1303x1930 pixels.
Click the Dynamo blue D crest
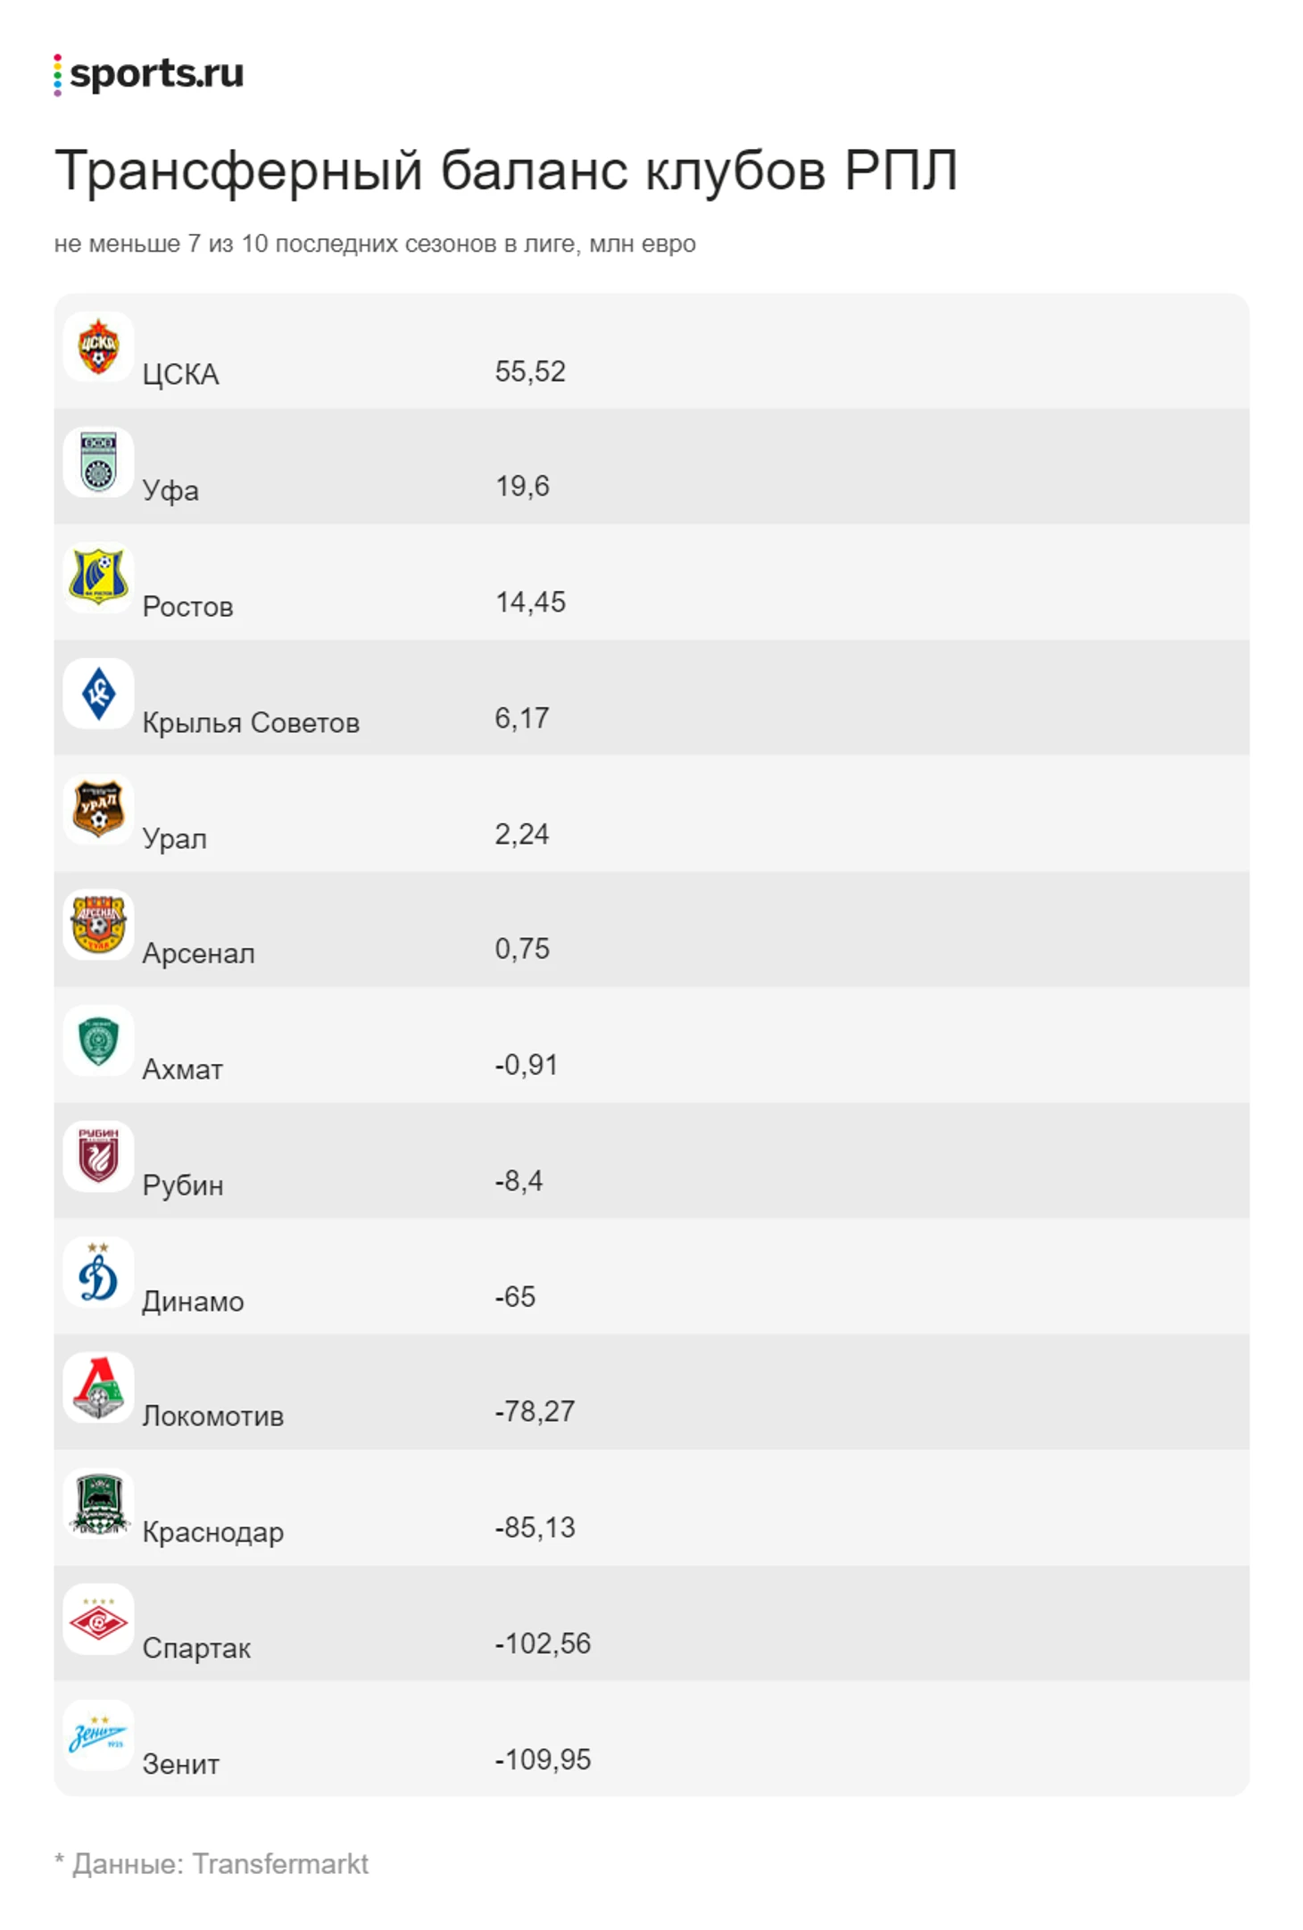pos(98,1272)
